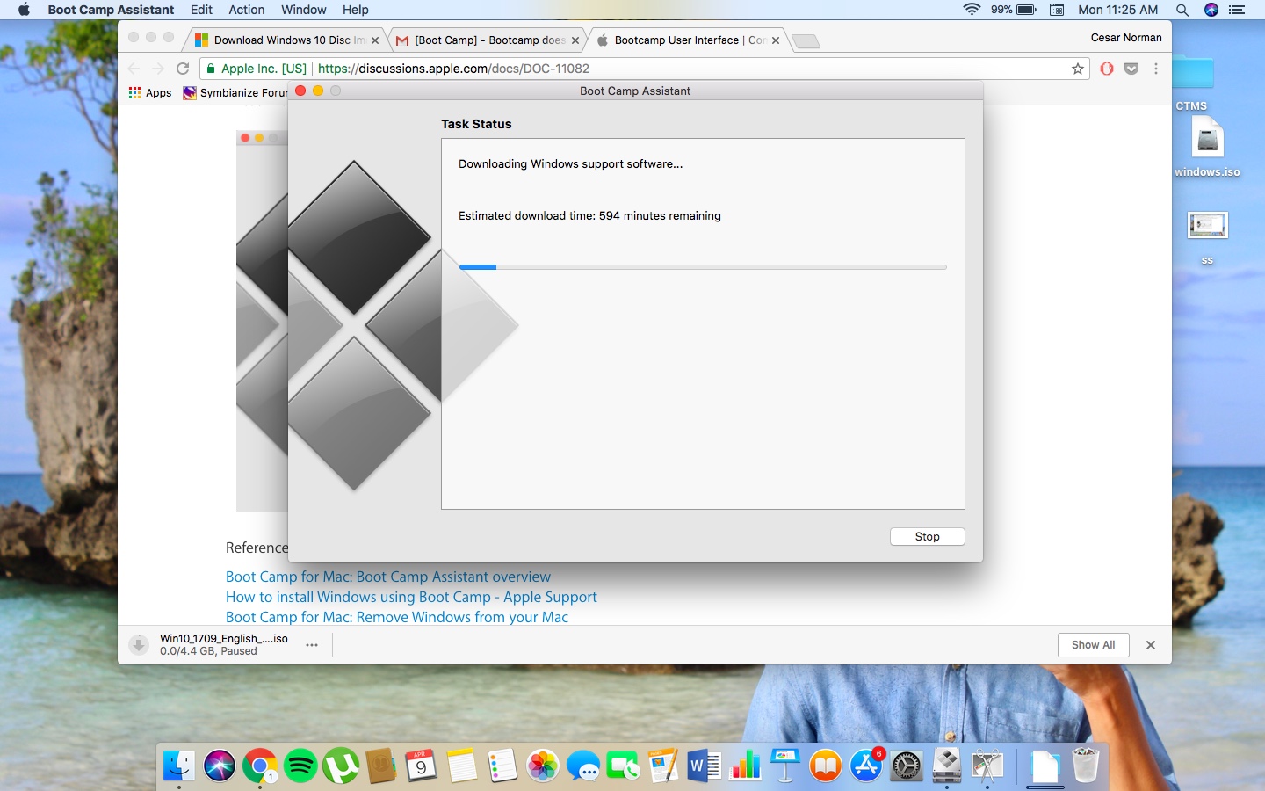Click the Stop button in Boot Camp Assistant
The image size is (1265, 791).
click(x=927, y=536)
